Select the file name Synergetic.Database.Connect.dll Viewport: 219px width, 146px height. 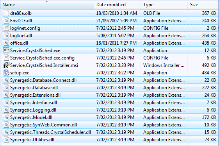(x=43, y=80)
